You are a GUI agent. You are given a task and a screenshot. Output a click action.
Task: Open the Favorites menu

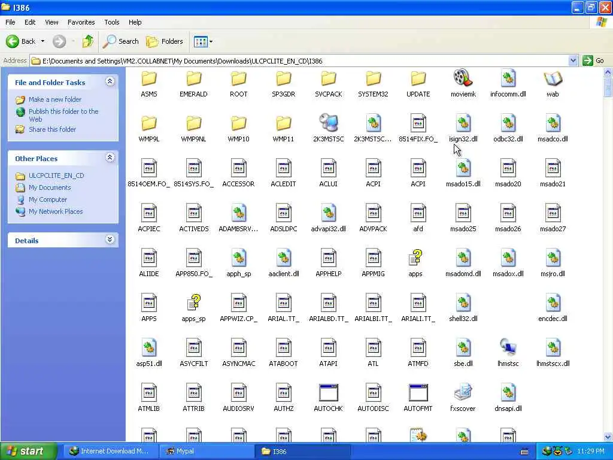pyautogui.click(x=81, y=22)
